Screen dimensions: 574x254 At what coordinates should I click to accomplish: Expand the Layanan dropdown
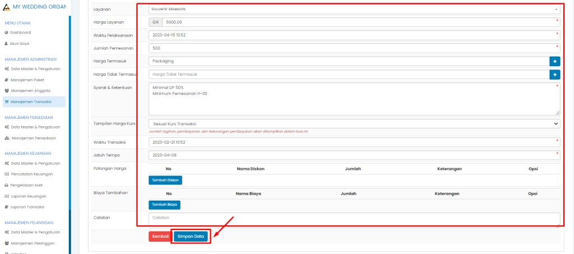[x=354, y=10]
